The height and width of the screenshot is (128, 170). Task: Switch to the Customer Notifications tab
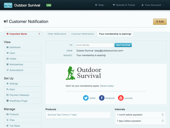click(83, 34)
